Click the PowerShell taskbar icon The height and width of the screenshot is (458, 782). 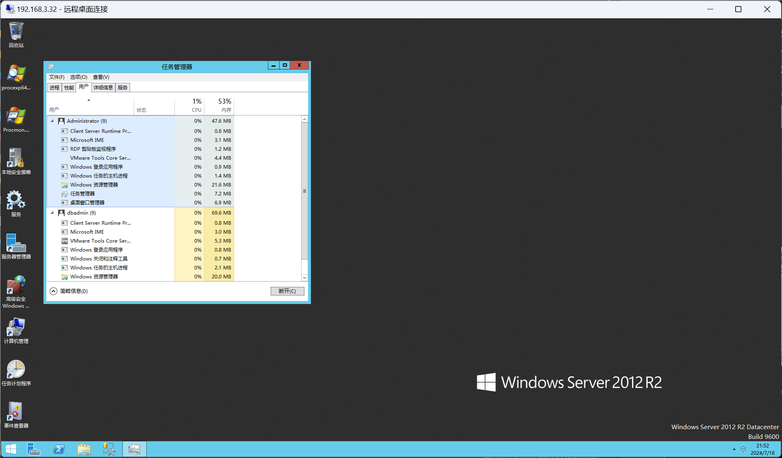59,449
